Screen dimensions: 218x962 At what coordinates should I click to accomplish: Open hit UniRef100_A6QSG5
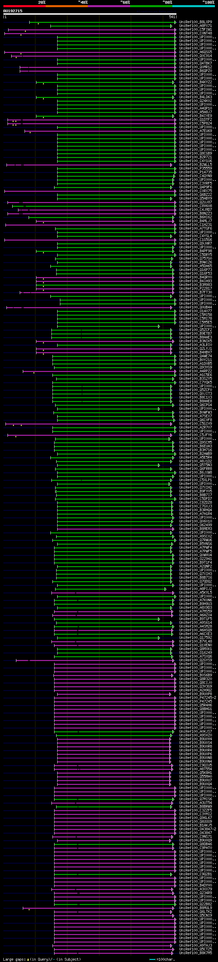click(196, 52)
